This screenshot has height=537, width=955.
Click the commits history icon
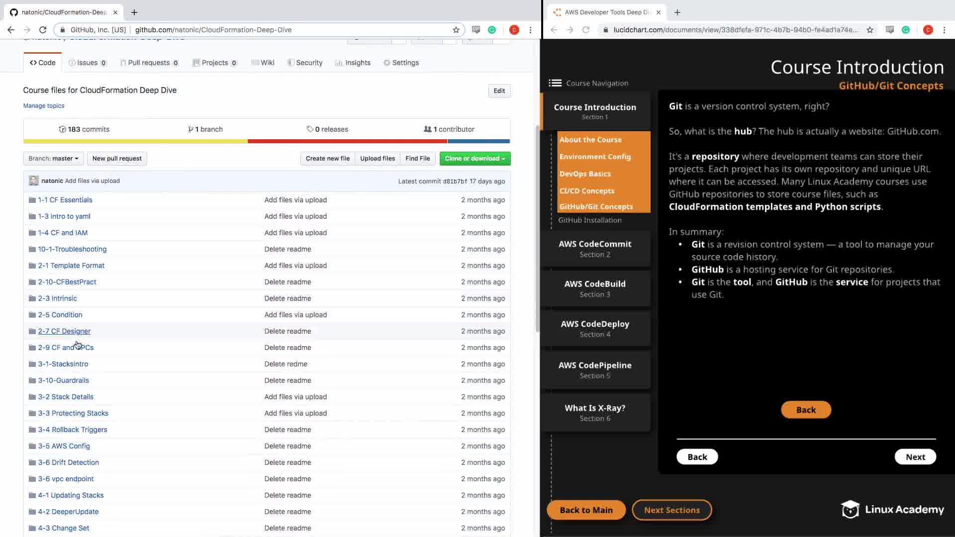pos(62,129)
